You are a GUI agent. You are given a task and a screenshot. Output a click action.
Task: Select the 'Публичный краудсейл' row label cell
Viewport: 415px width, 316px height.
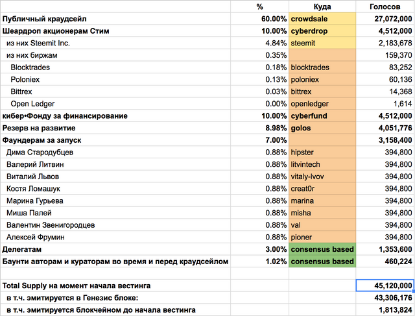[115, 19]
